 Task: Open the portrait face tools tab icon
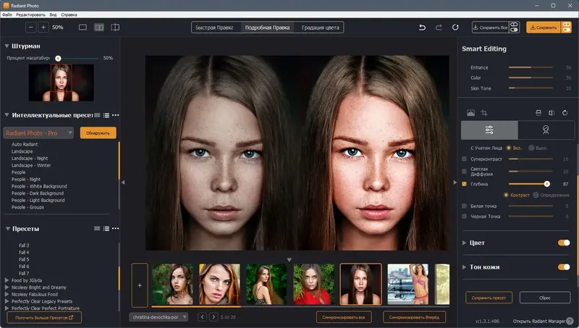[x=546, y=130]
